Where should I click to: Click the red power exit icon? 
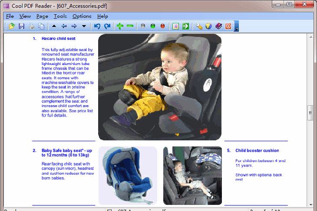tap(228, 26)
